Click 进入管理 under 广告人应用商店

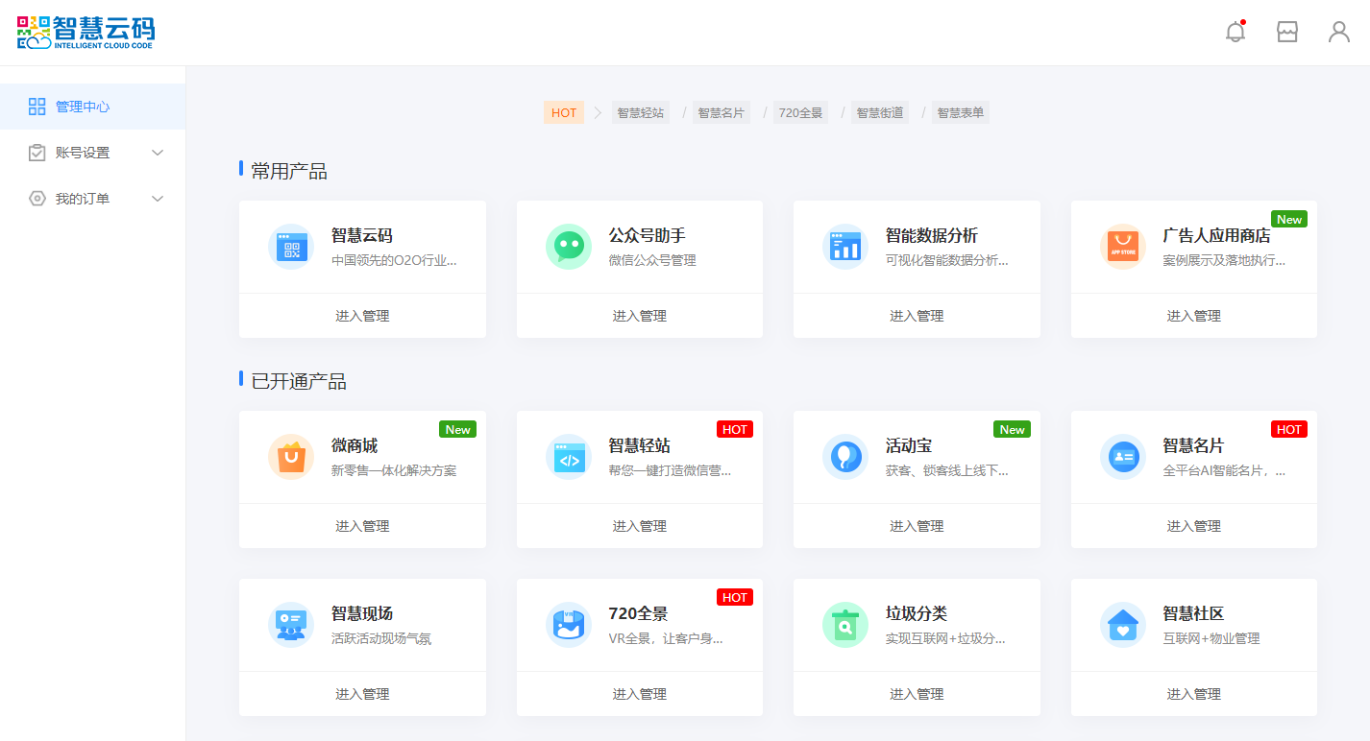click(x=1193, y=316)
